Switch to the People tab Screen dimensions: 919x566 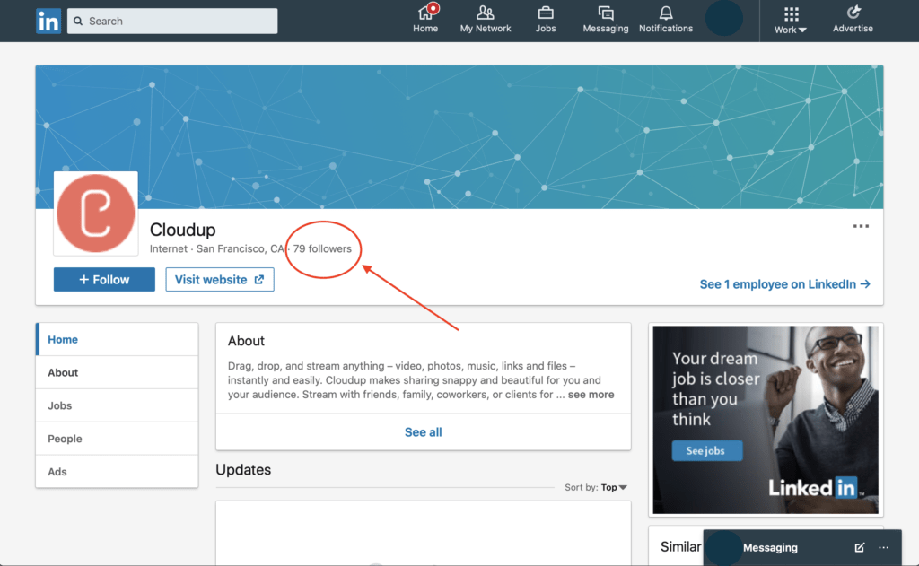[x=118, y=439]
